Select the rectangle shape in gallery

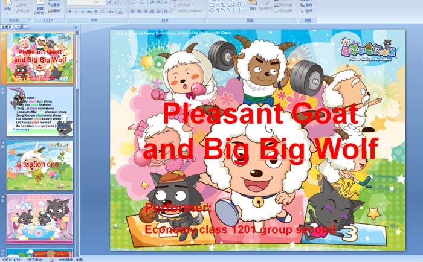212,5
